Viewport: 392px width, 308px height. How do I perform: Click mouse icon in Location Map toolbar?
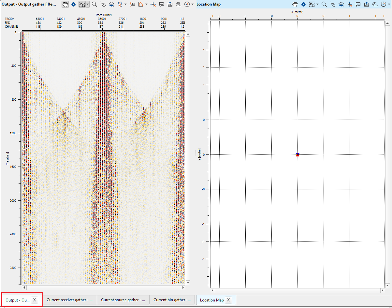333,4
